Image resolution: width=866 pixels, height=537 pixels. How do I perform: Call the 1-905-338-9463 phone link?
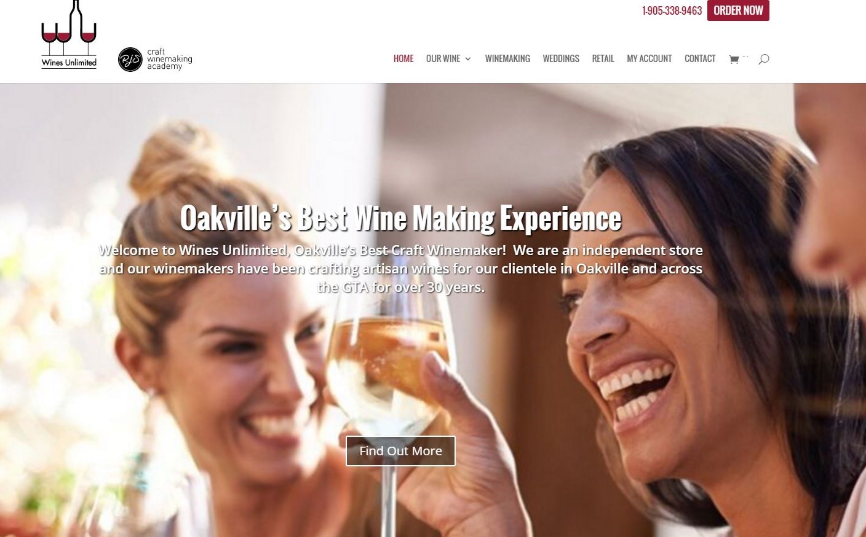point(672,10)
